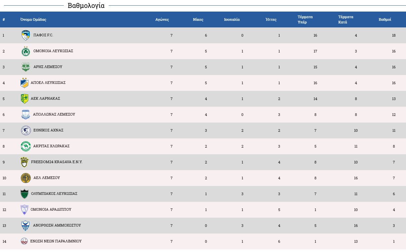The image size is (406, 252).
Task: Open the ΟΛΥΜΠΙΑΚΟΣ ΛΕΥΚΩΣΙΑΣ team name
Action: click(x=54, y=194)
